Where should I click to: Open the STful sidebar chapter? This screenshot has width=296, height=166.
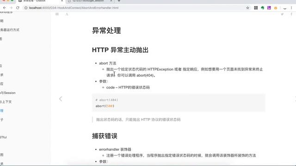3,137
